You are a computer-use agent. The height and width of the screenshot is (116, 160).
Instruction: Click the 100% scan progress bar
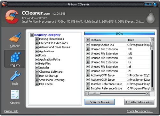coord(119,33)
